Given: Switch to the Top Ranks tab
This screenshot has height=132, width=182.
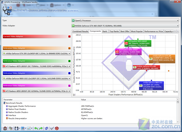Looking at the screenshot, I should (x=114, y=31).
